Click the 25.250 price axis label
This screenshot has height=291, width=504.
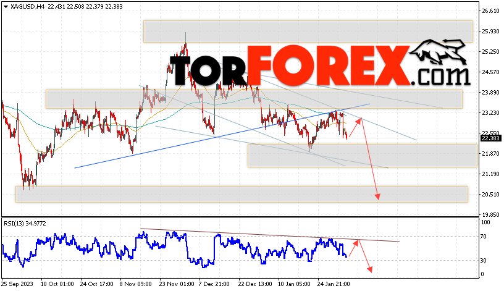tap(490, 52)
